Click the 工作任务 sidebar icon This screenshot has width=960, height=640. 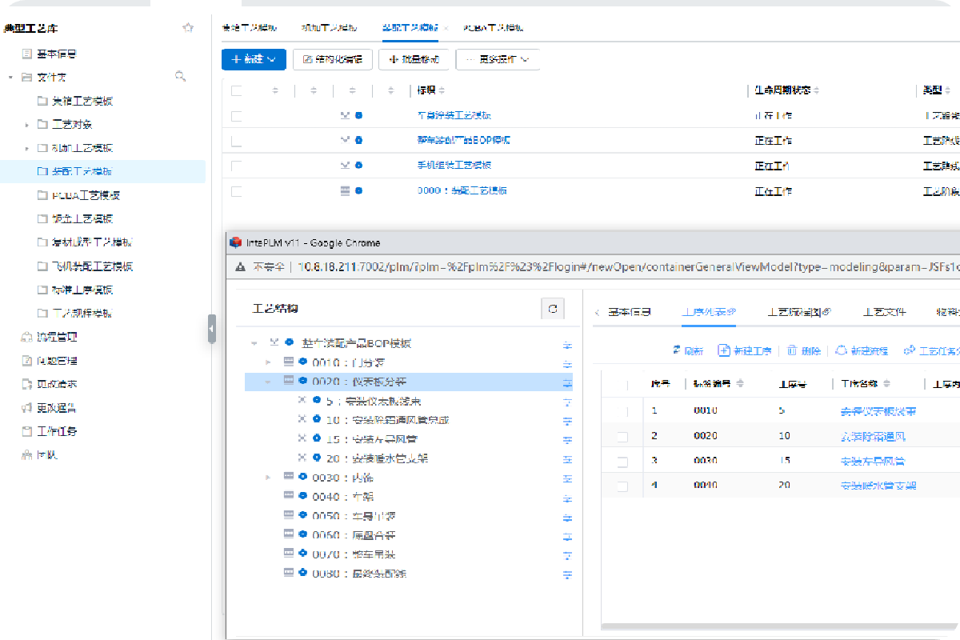coord(26,431)
